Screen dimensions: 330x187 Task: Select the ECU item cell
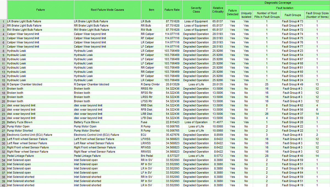click(x=144, y=135)
